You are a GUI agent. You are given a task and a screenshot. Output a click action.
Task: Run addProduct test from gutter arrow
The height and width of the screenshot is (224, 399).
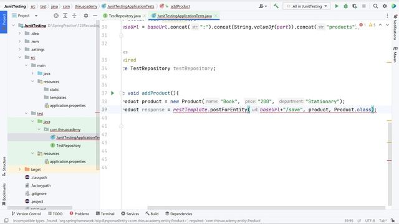[112, 93]
